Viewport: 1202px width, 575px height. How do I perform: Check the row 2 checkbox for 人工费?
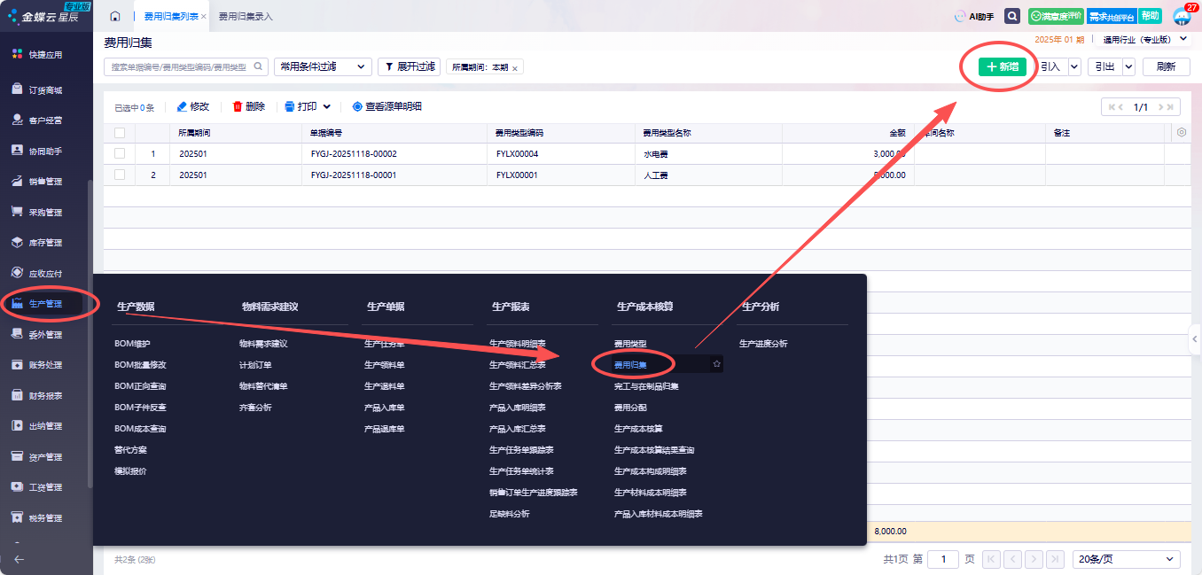(x=120, y=175)
